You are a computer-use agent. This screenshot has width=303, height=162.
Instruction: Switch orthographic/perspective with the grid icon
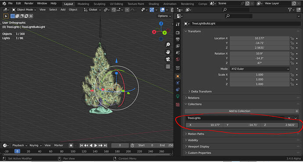click(168, 67)
